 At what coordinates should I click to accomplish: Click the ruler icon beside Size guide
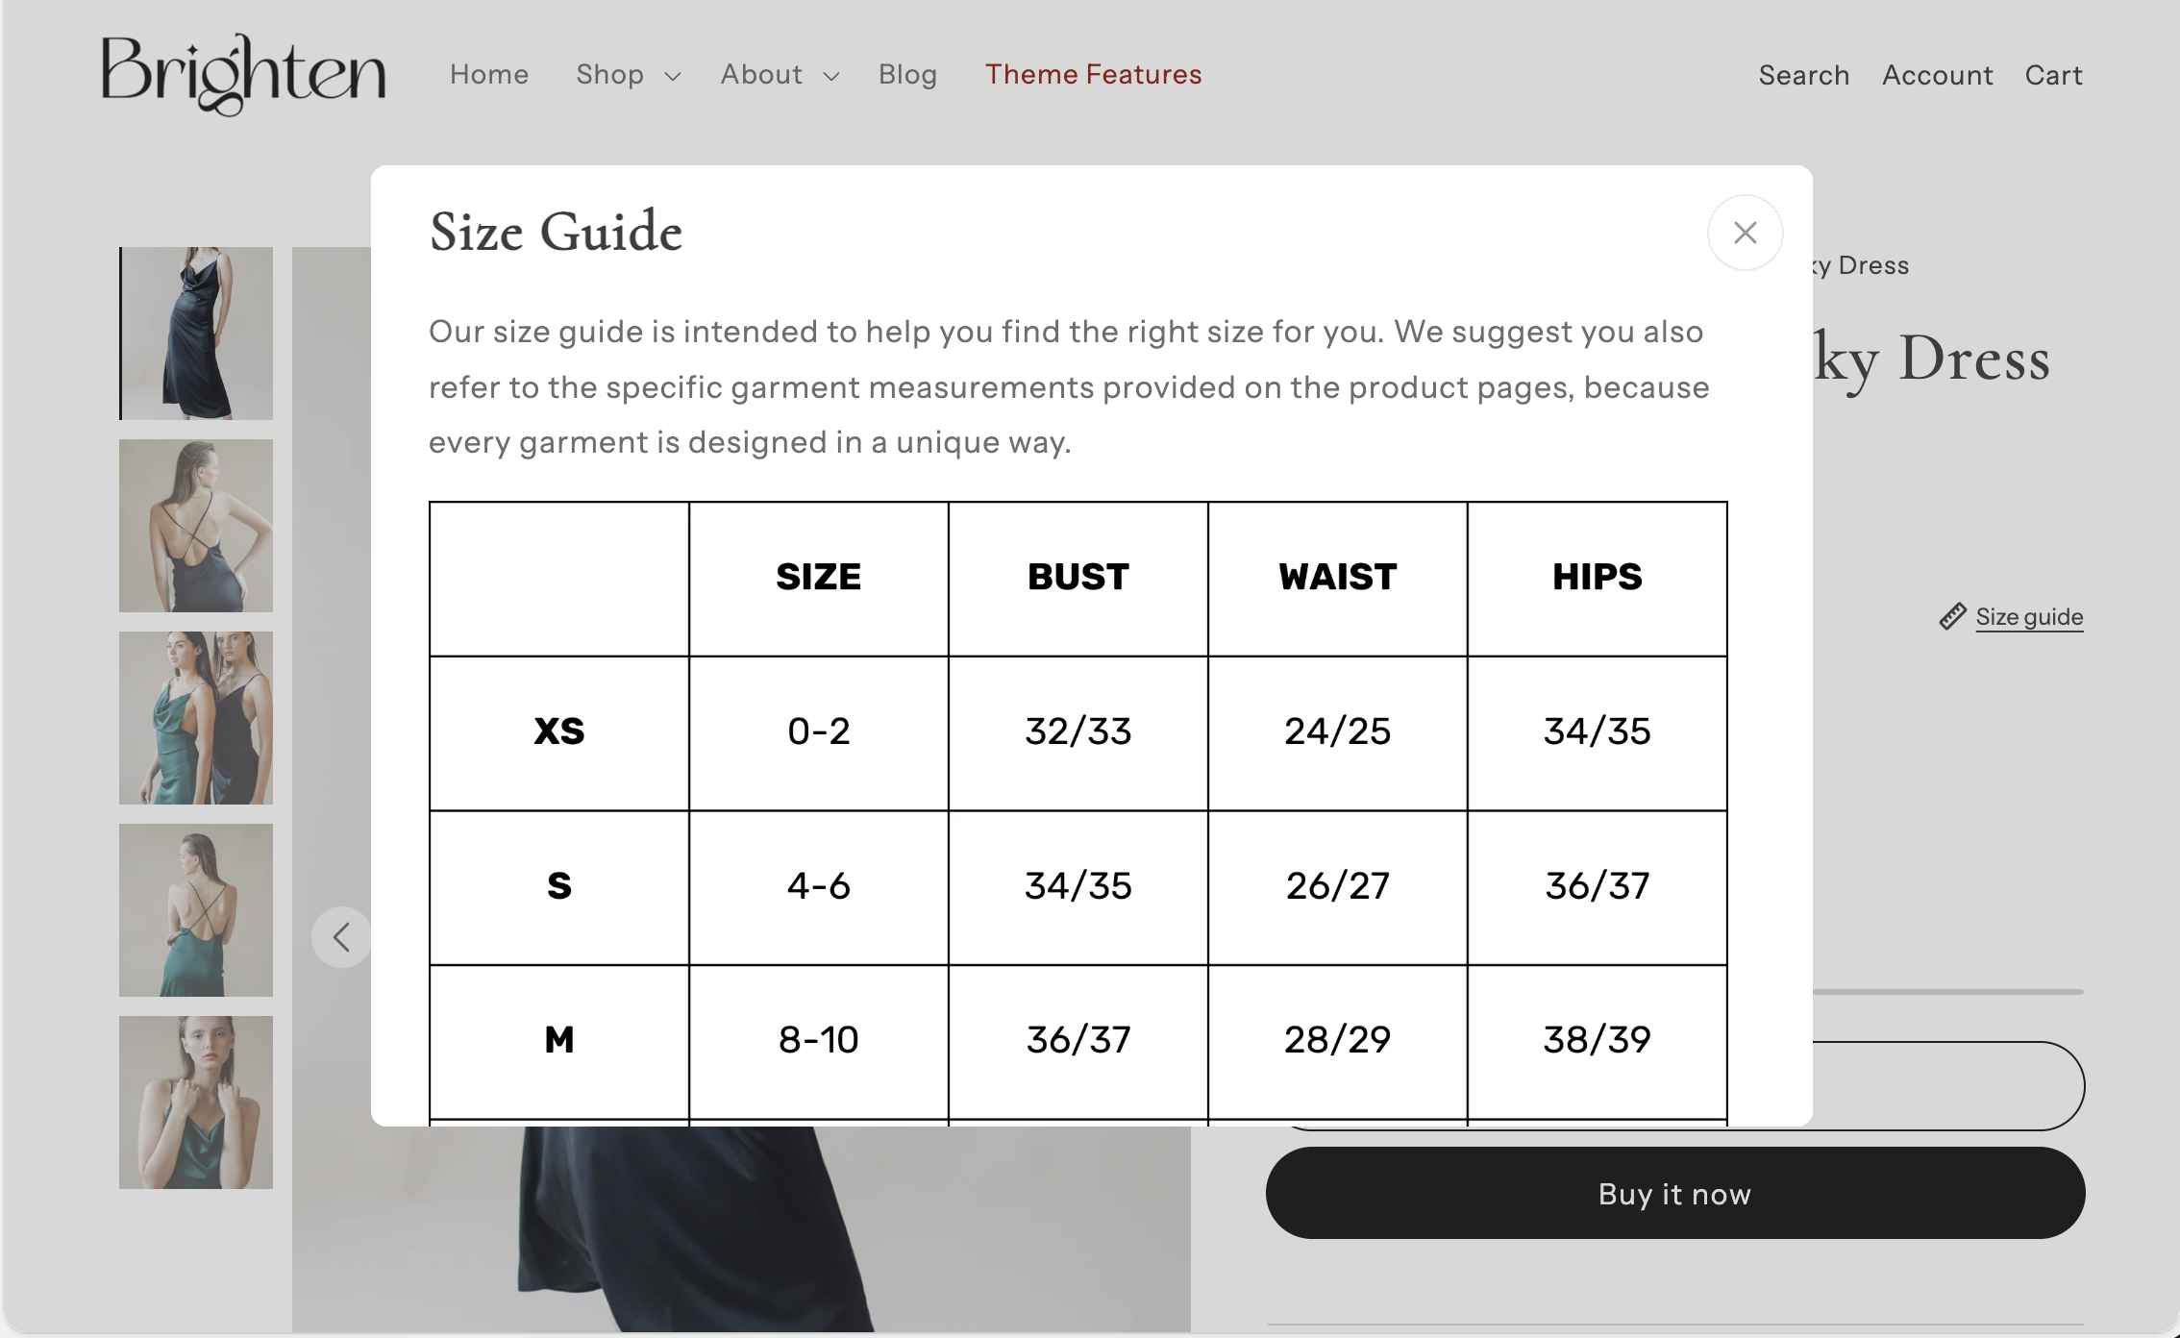point(1952,617)
